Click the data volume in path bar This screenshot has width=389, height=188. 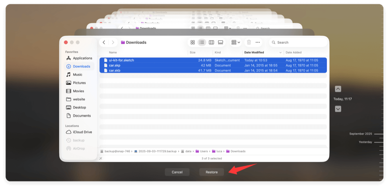click(x=186, y=151)
